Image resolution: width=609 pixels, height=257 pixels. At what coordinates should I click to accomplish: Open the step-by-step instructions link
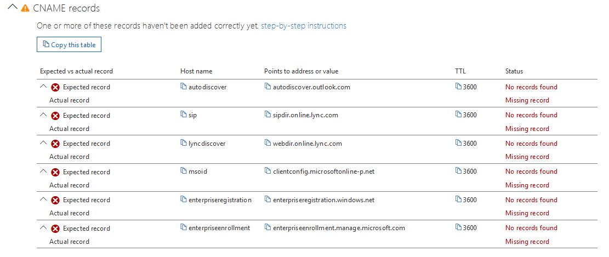tap(303, 26)
